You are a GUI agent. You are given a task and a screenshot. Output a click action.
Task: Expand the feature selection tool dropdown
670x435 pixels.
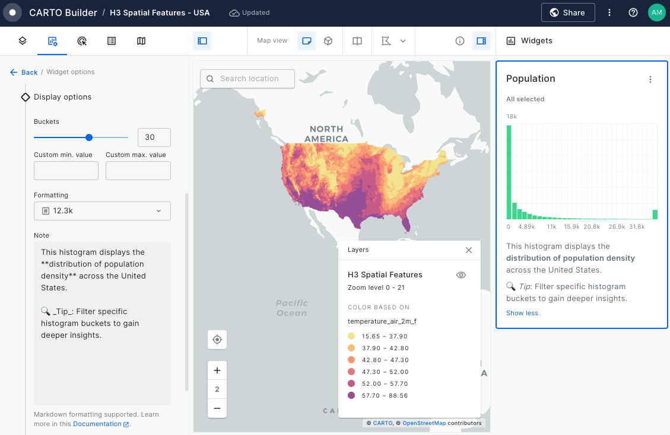pos(403,41)
